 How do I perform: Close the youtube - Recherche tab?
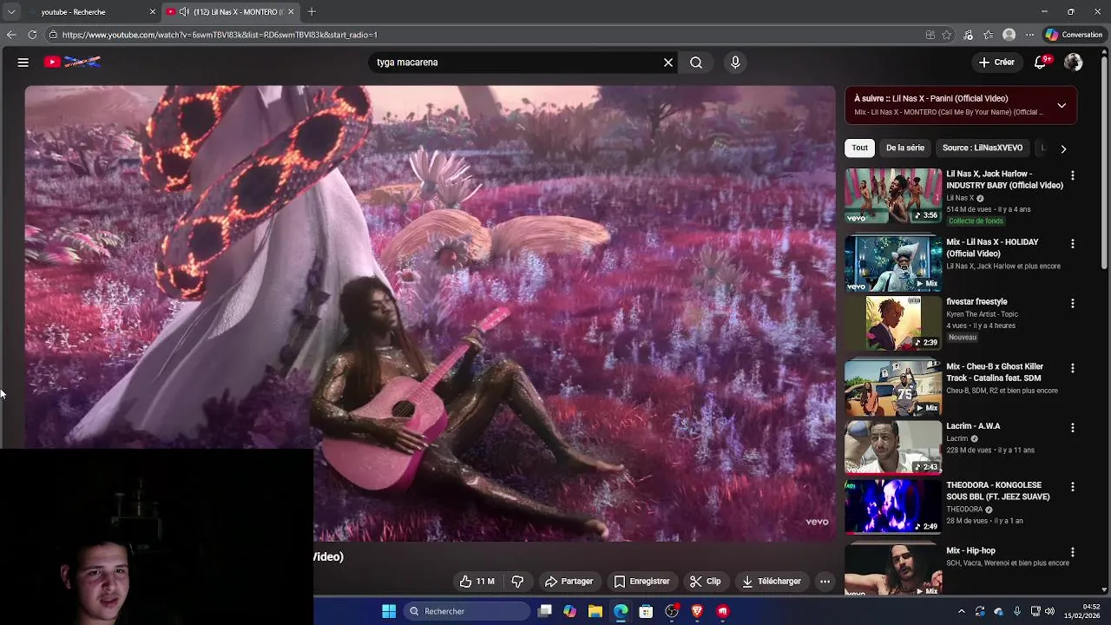(153, 11)
